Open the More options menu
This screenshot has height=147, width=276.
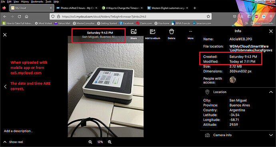190,32
